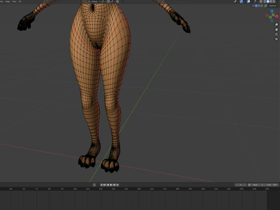Switch to wireframe viewport shading
This screenshot has height=210, width=280.
(x=265, y=1)
